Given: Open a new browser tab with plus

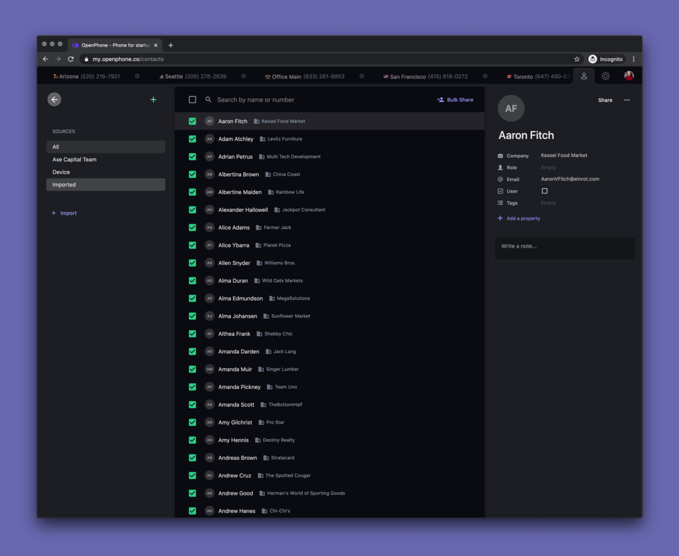Looking at the screenshot, I should pos(170,45).
